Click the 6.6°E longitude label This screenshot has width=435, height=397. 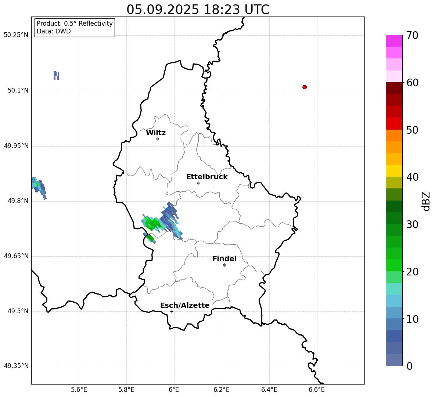pos(317,390)
